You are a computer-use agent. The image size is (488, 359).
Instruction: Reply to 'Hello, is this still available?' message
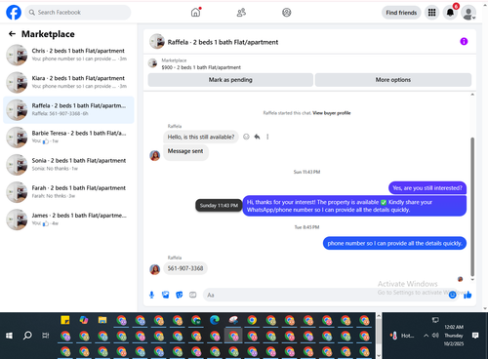tap(257, 137)
